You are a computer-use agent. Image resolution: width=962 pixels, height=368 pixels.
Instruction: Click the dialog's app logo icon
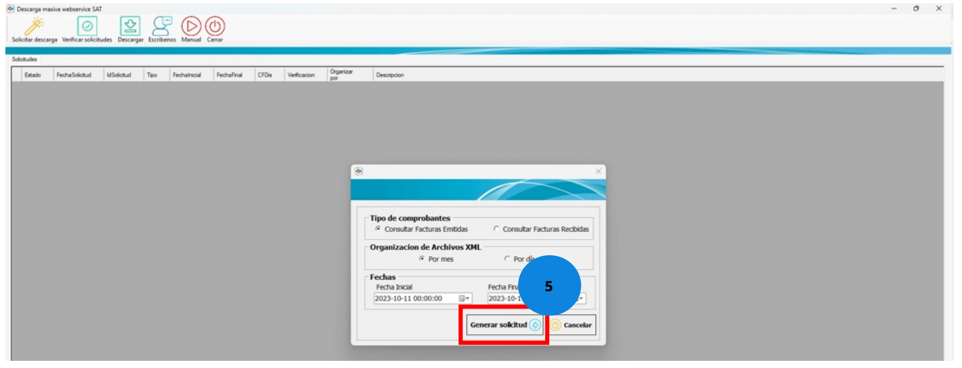[359, 171]
